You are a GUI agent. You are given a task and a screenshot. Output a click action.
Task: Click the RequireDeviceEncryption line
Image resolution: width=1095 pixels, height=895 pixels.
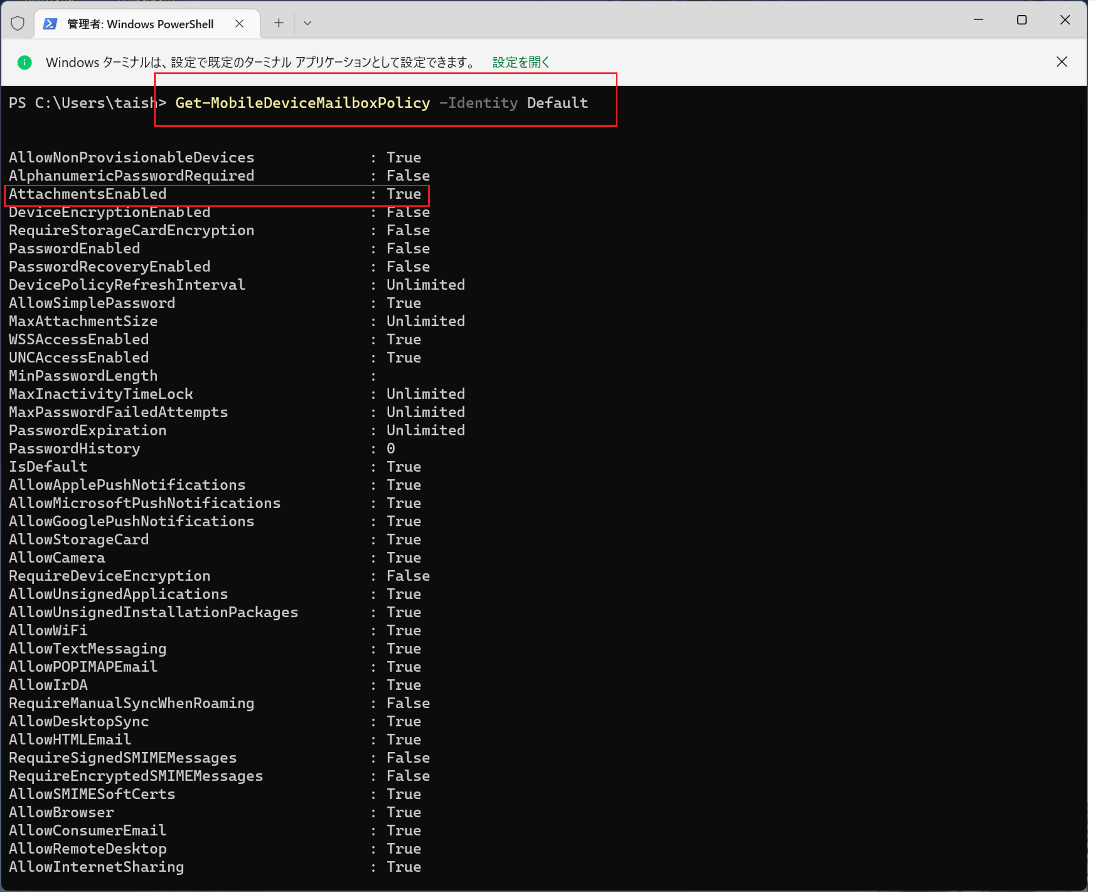point(220,577)
